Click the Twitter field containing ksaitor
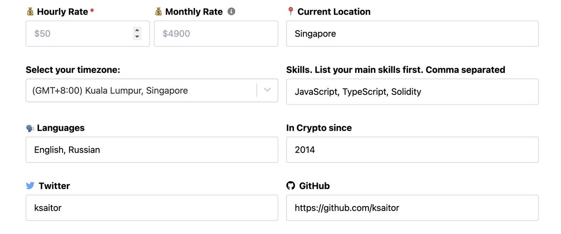Viewport: 561px width, 234px height. click(x=151, y=208)
